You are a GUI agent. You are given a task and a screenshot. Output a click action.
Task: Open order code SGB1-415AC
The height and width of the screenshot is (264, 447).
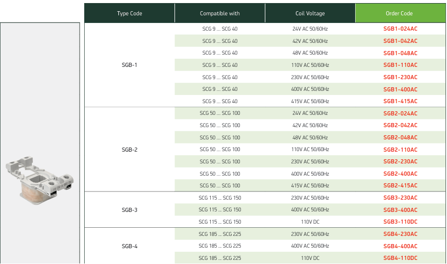pos(400,101)
